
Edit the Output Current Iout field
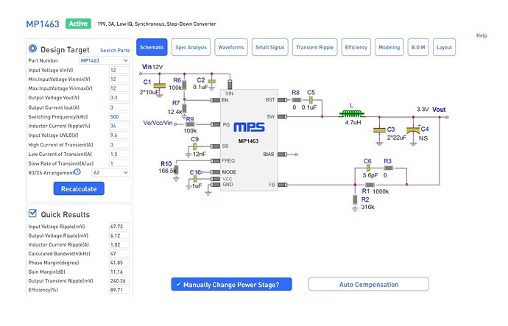[x=119, y=107]
